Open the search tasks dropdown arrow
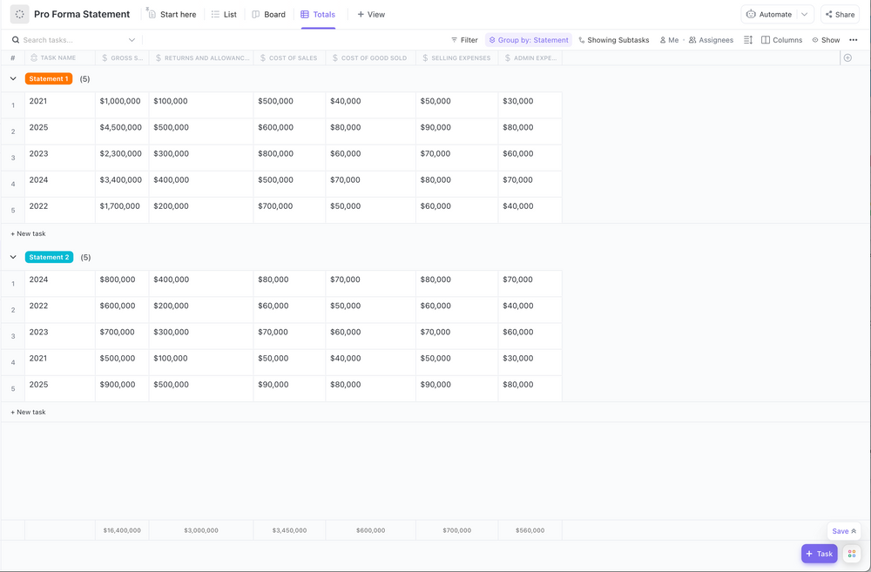This screenshot has height=572, width=871. click(x=130, y=39)
